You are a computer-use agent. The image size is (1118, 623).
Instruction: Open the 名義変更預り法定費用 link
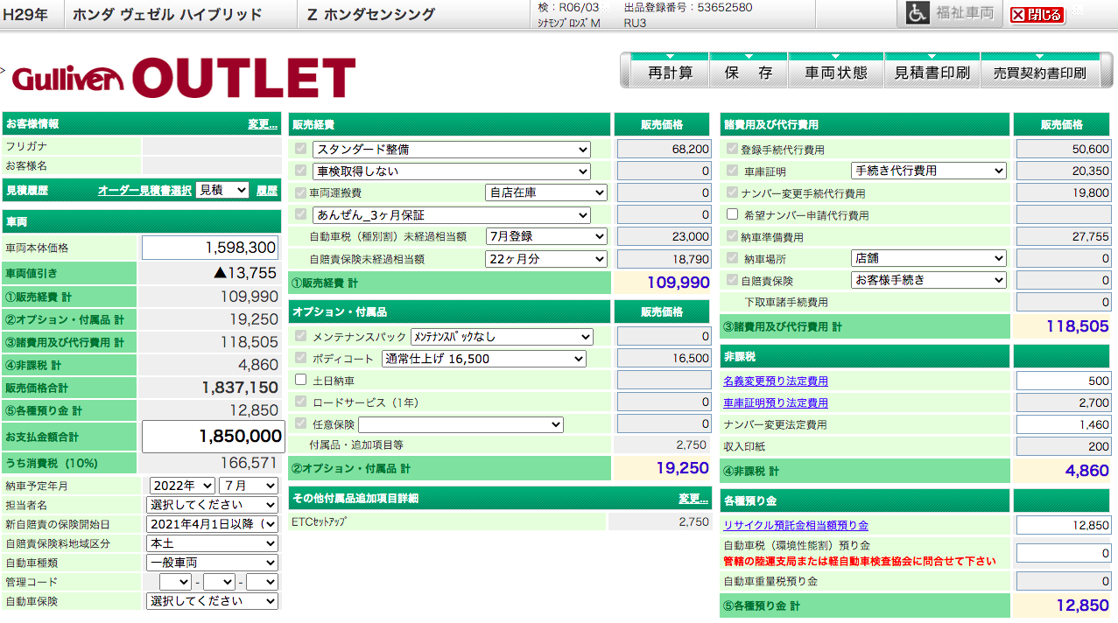coord(776,381)
